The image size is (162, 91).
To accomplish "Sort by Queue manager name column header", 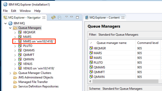I will coord(112,43).
